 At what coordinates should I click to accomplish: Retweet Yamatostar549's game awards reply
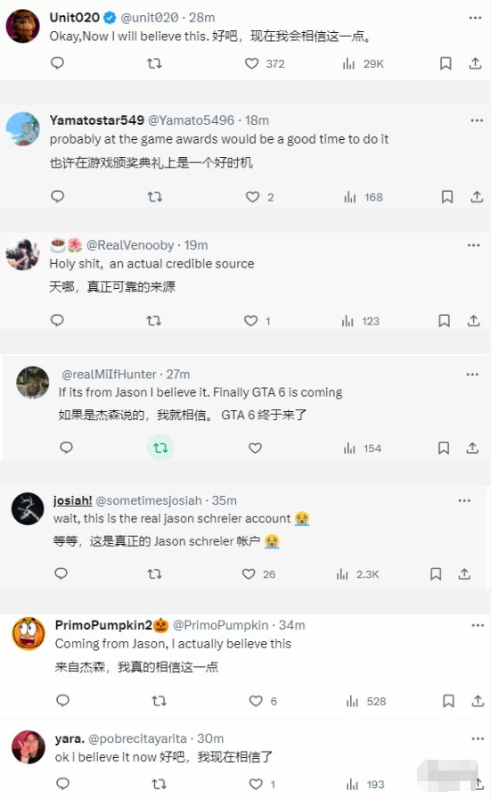155,197
